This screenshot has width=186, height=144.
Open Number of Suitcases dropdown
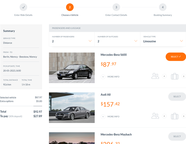tap(117, 39)
